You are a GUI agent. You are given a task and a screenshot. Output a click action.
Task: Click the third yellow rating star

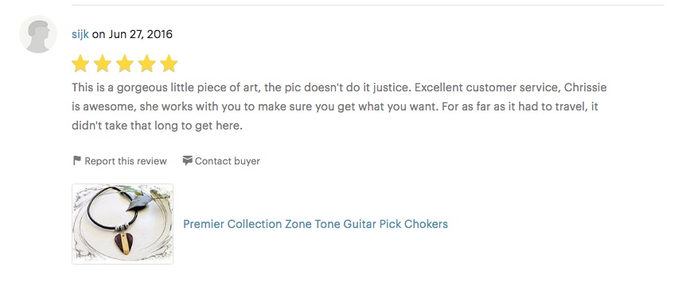tap(125, 64)
